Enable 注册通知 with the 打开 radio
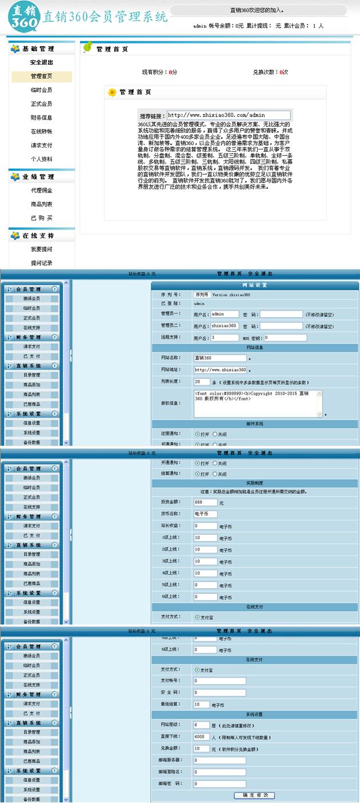Viewport: 360px width, 803px height. tap(197, 434)
